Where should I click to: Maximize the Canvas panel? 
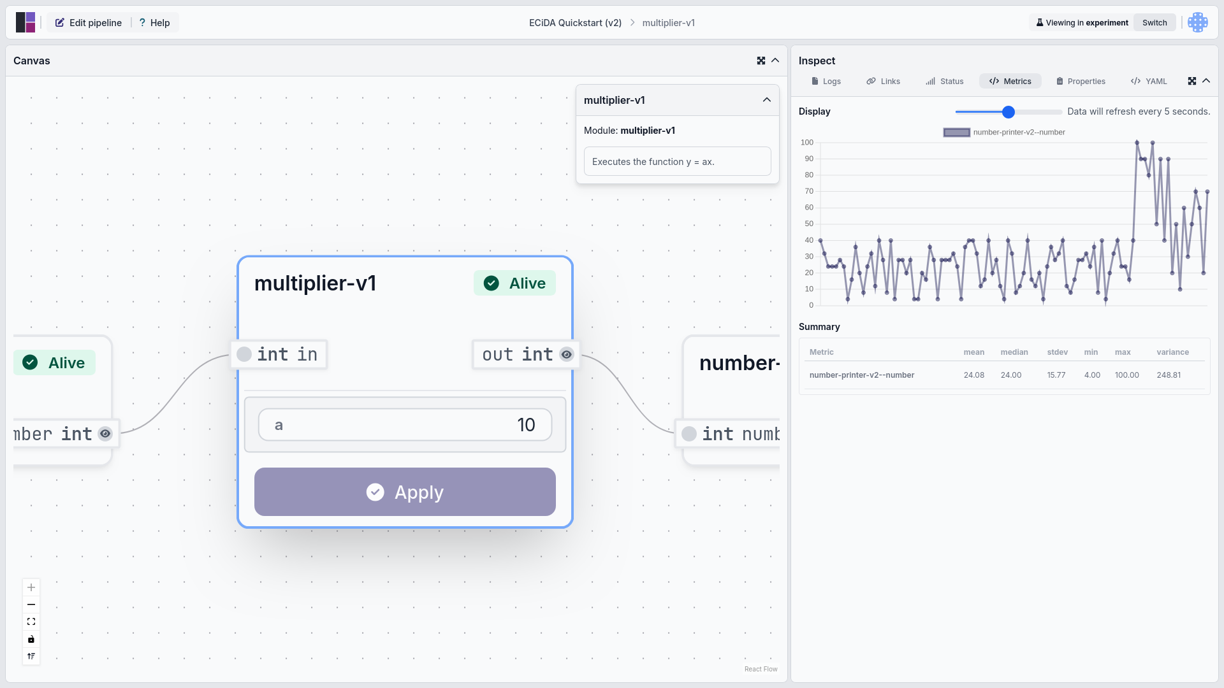pos(761,61)
